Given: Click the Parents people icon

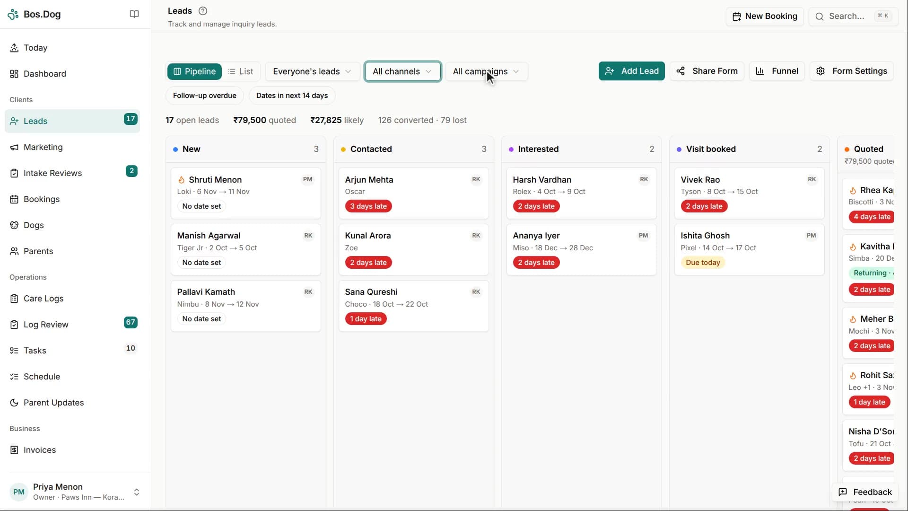Looking at the screenshot, I should pyautogui.click(x=14, y=251).
